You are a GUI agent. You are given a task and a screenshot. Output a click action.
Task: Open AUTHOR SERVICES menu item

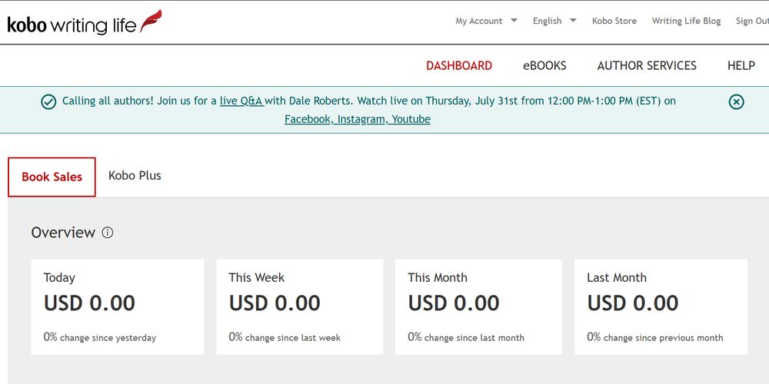(x=647, y=65)
